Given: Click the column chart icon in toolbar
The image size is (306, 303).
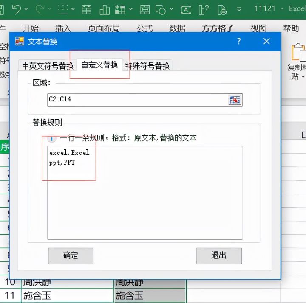Looking at the screenshot, I should (x=105, y=9).
